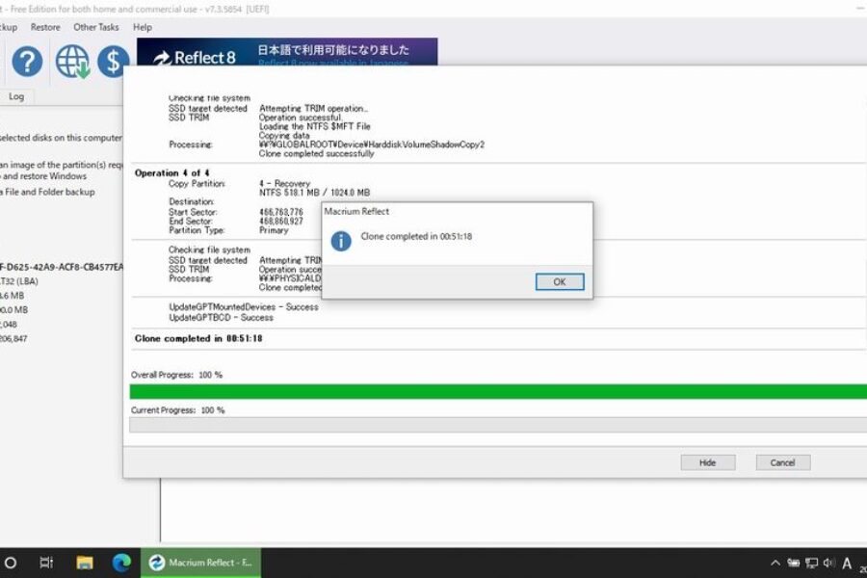867x578 pixels.
Task: Click the blue question mark help icon
Action: pyautogui.click(x=27, y=62)
